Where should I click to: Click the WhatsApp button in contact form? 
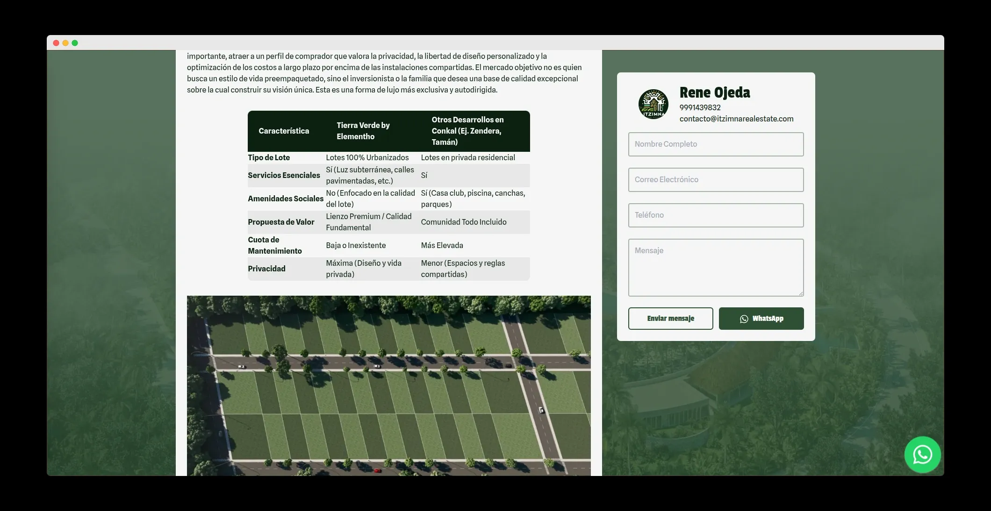point(761,319)
